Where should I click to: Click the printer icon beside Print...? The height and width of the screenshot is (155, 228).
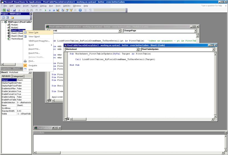point(25,61)
